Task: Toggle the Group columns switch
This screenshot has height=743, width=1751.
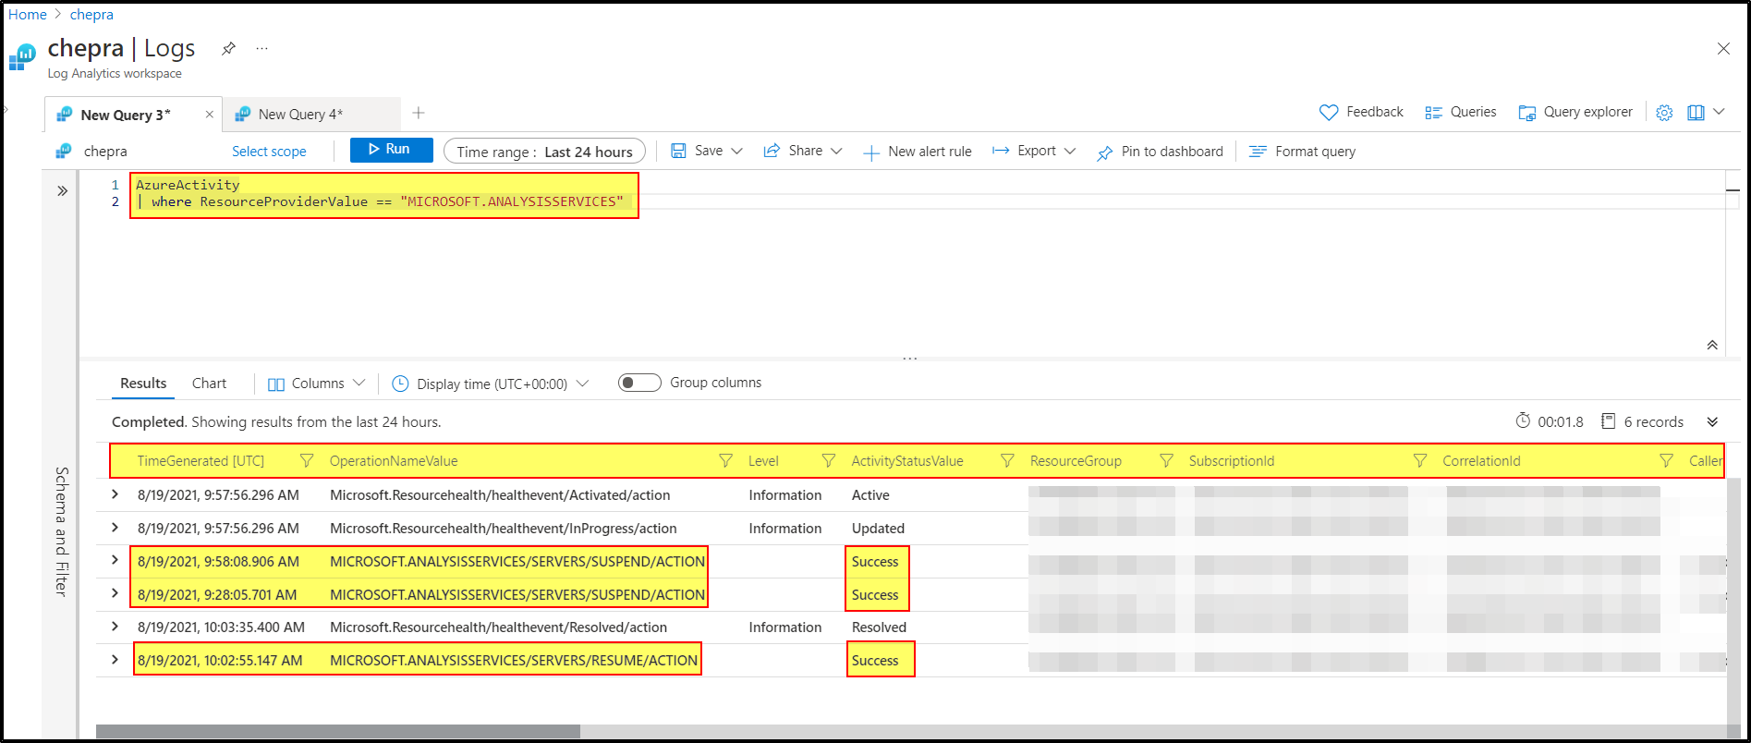Action: (639, 383)
